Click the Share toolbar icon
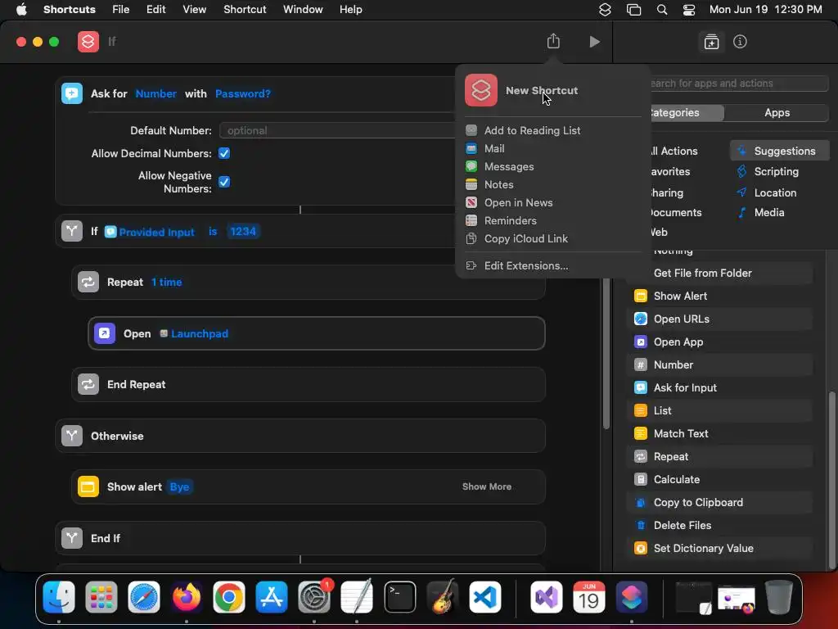Viewport: 838px width, 629px height. [x=553, y=41]
